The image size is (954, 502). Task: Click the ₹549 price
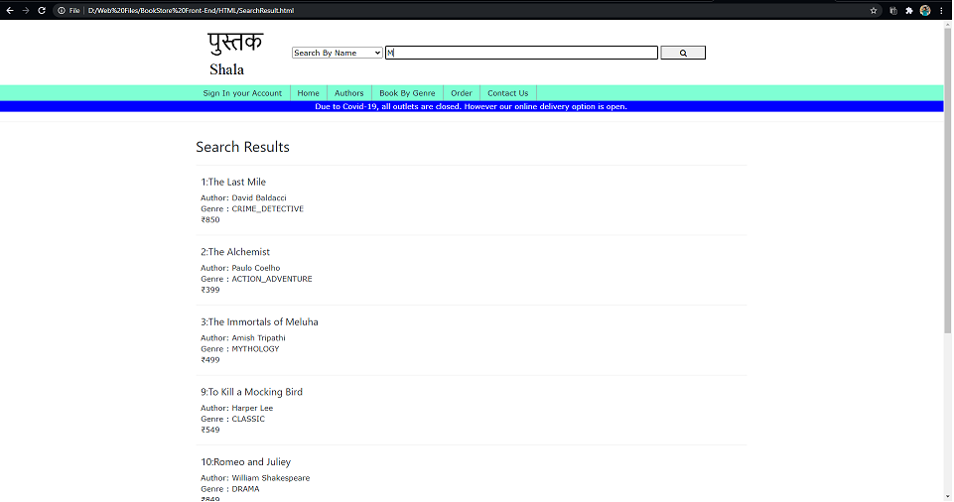click(x=209, y=430)
